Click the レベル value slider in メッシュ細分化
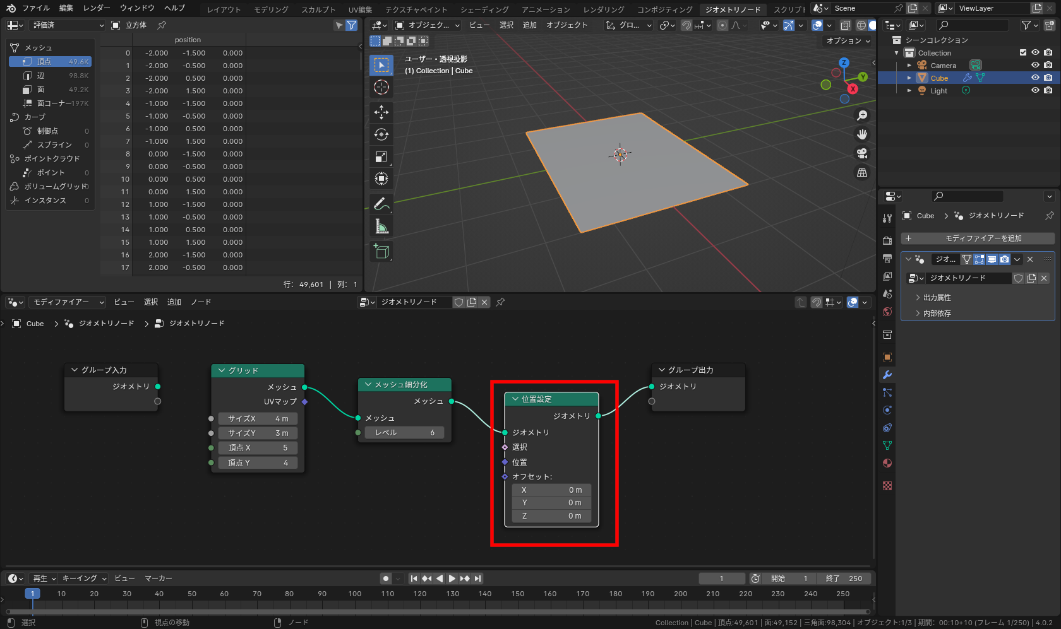This screenshot has height=629, width=1061. (404, 433)
